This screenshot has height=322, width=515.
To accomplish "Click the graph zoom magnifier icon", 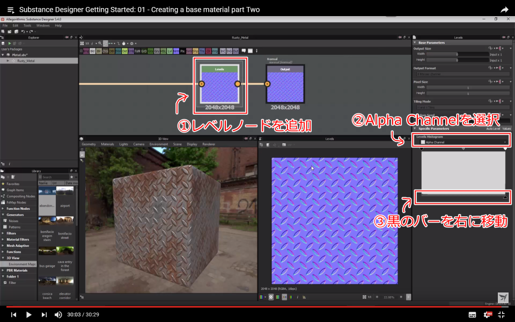I will click(100, 43).
